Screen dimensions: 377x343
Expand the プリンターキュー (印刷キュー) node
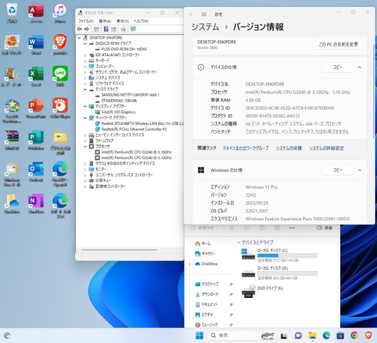pyautogui.click(x=86, y=181)
